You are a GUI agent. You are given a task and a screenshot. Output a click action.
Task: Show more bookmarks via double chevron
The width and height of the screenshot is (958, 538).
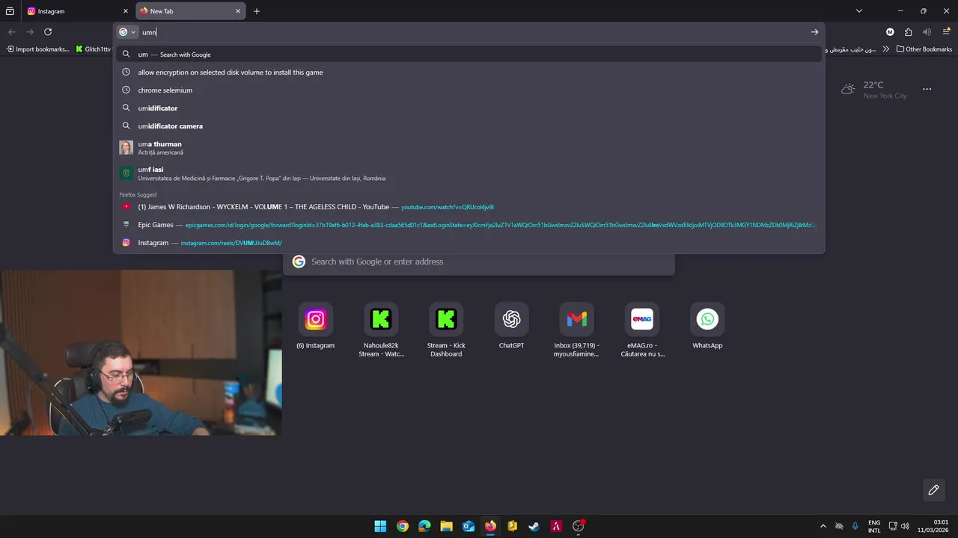tap(886, 49)
